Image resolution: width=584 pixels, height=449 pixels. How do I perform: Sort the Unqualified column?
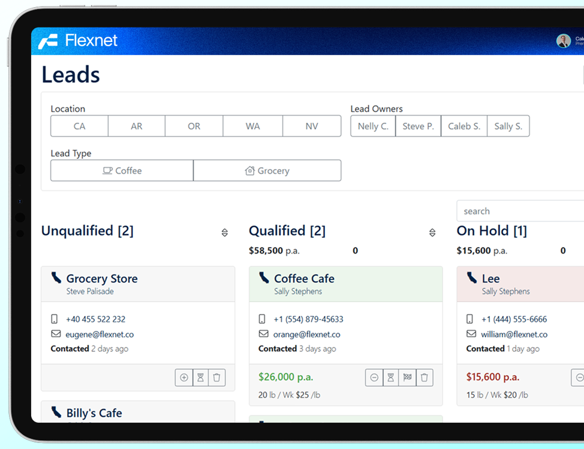pyautogui.click(x=225, y=233)
